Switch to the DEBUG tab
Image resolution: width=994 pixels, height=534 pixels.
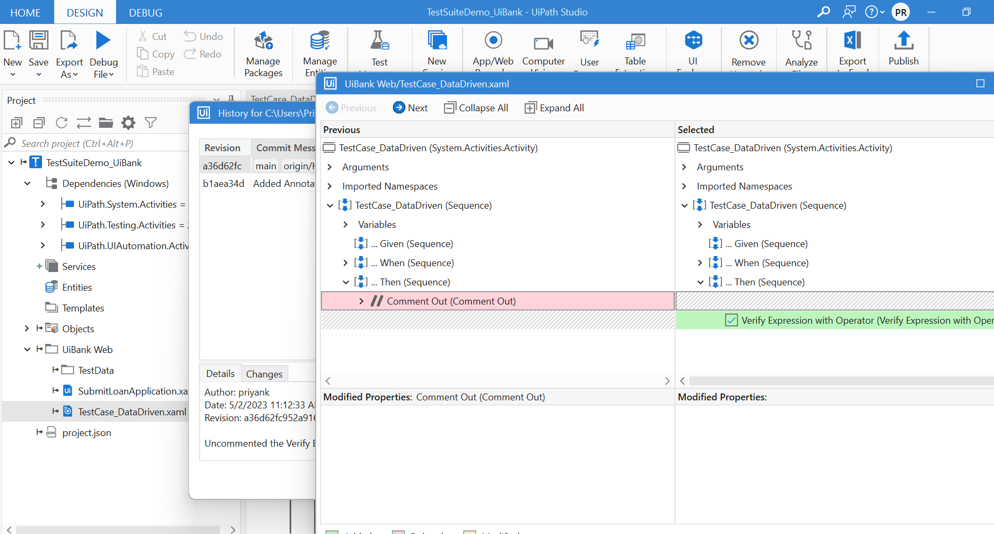[145, 12]
